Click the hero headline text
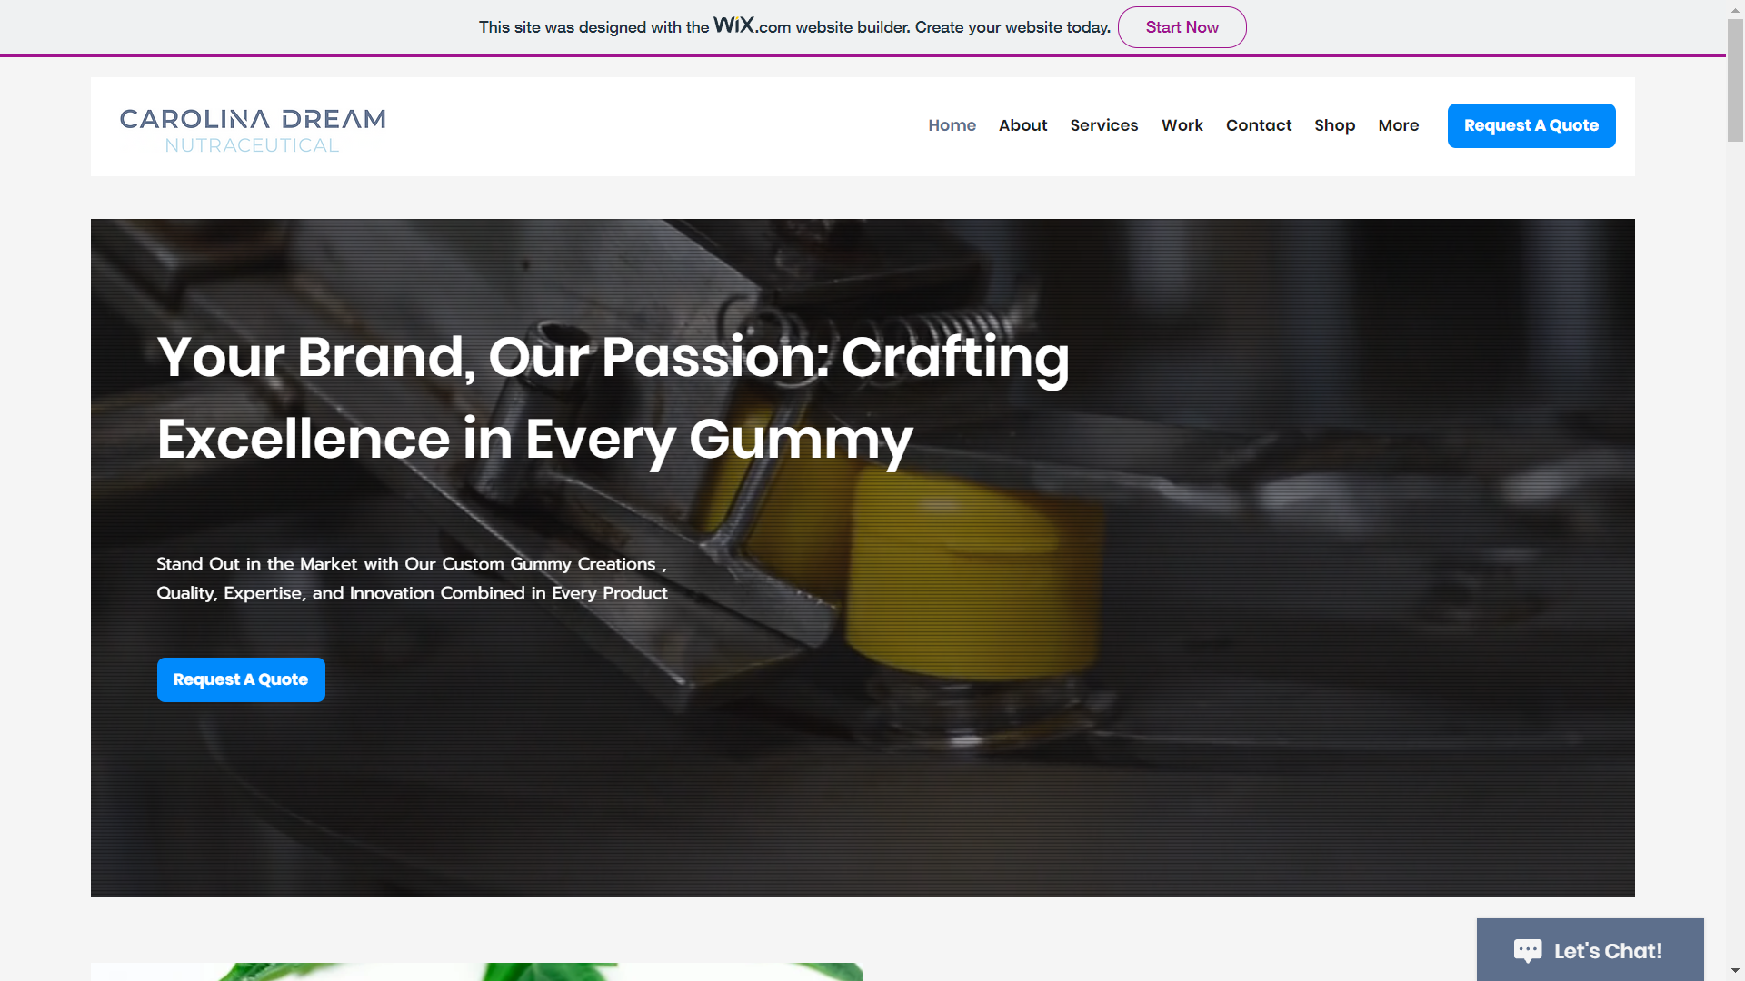1745x981 pixels. point(613,398)
